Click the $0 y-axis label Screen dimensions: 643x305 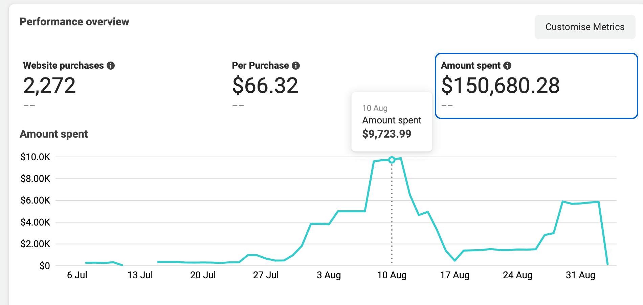point(44,266)
